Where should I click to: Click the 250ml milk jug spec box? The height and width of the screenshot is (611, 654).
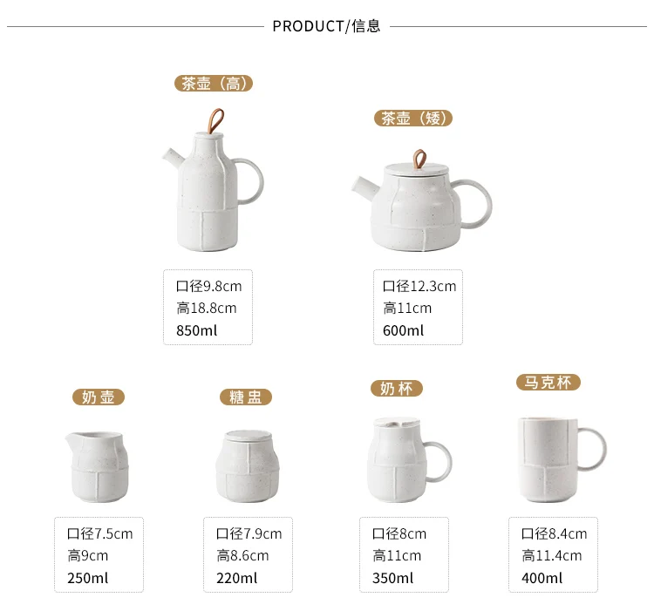tap(99, 554)
